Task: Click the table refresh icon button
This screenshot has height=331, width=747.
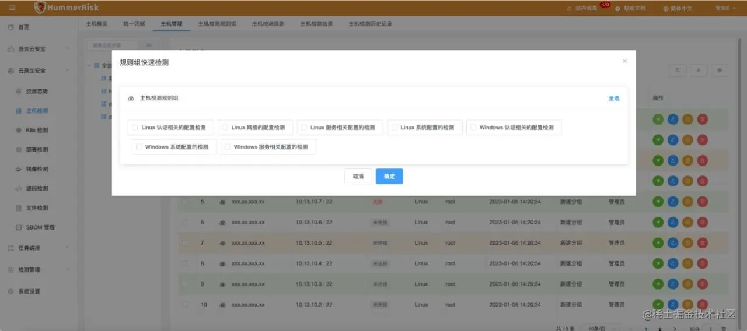Action: pyautogui.click(x=677, y=70)
